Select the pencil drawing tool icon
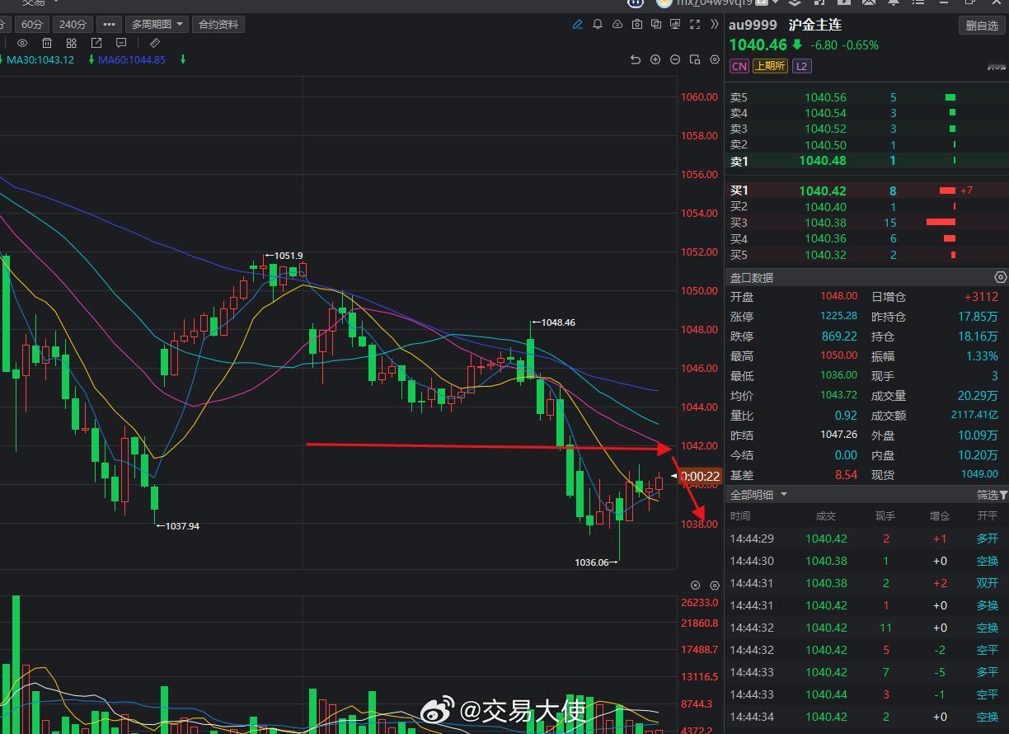Viewport: 1009px width, 734px height. pos(578,25)
